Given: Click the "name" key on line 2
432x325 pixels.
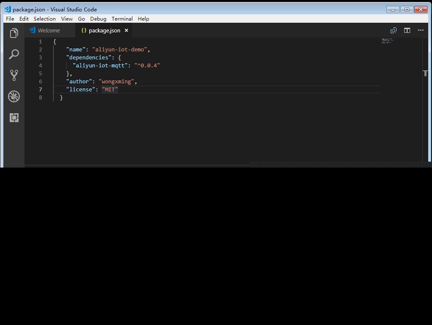Looking at the screenshot, I should point(75,50).
